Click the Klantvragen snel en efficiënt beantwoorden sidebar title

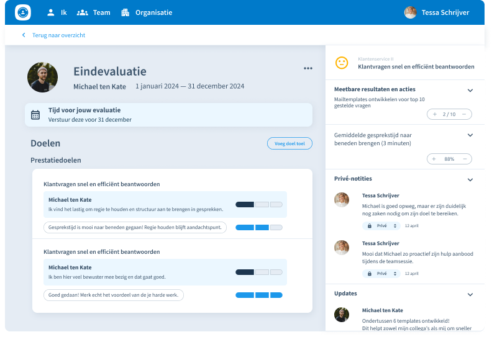[x=416, y=67]
